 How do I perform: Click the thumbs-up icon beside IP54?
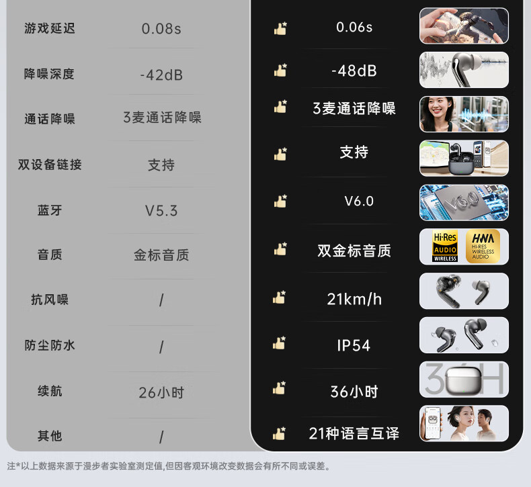280,343
